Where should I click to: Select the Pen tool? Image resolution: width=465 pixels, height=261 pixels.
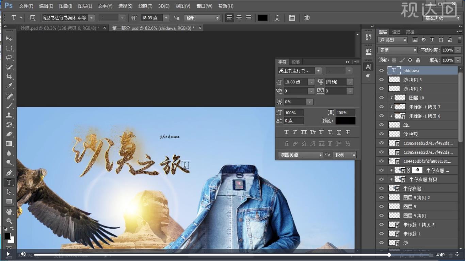point(9,172)
